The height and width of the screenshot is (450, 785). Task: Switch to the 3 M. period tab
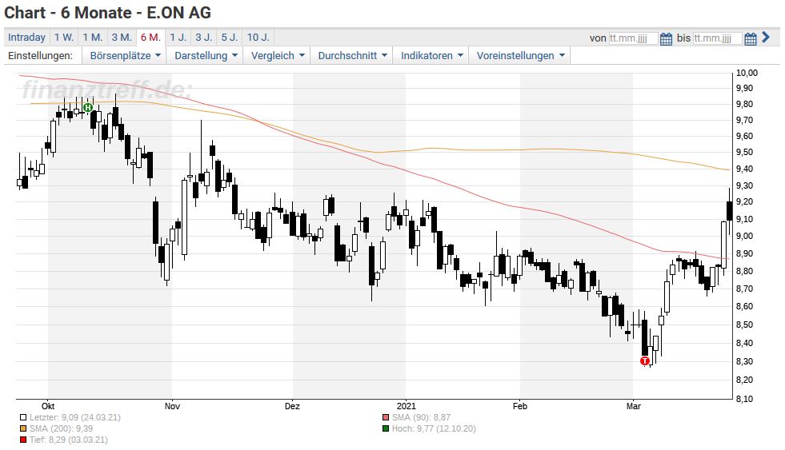point(122,38)
